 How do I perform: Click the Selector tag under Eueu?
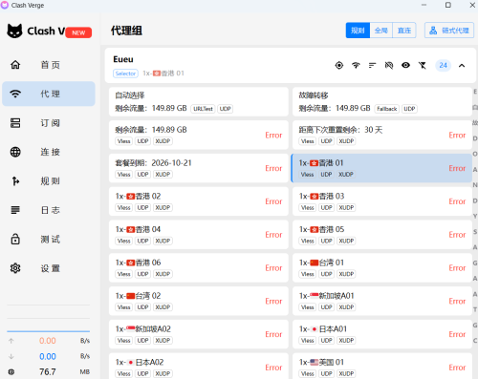coord(125,74)
